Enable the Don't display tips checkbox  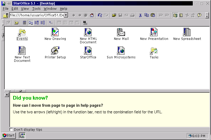11,129
